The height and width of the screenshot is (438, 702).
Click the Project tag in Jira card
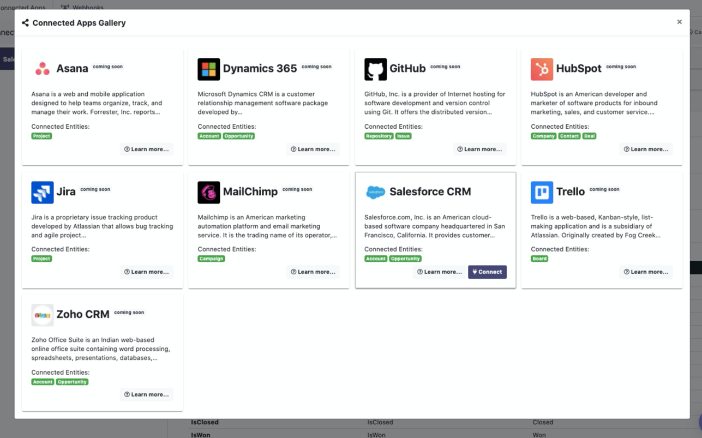point(41,259)
